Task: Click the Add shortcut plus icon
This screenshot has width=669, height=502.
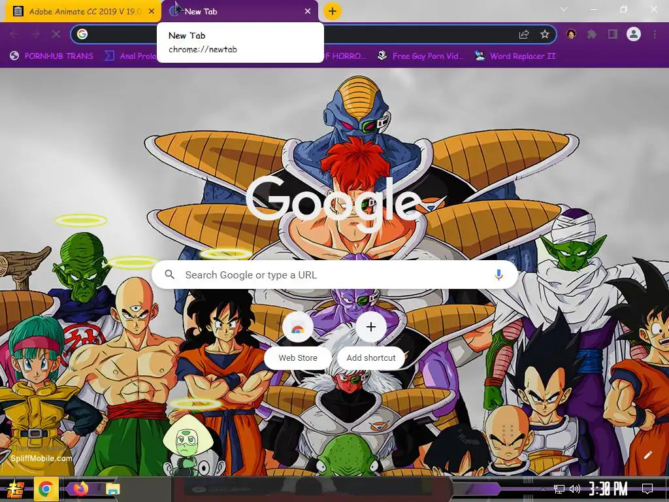Action: (x=371, y=327)
